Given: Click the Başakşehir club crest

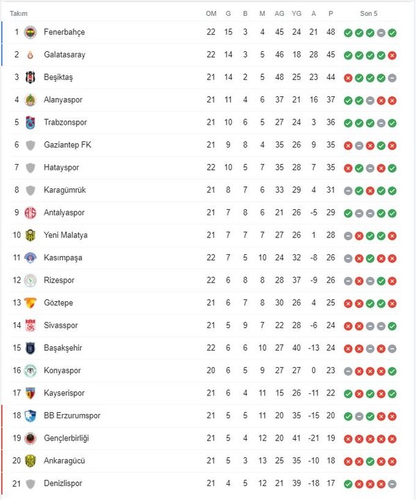Looking at the screenshot, I should coord(31,348).
